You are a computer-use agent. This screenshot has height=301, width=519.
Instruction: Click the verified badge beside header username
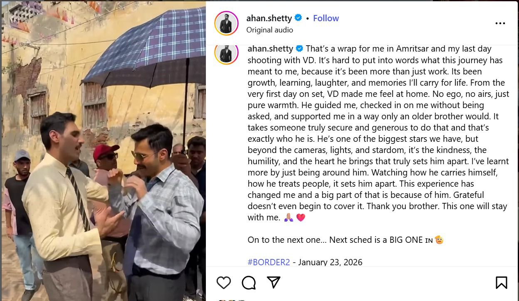pyautogui.click(x=298, y=18)
